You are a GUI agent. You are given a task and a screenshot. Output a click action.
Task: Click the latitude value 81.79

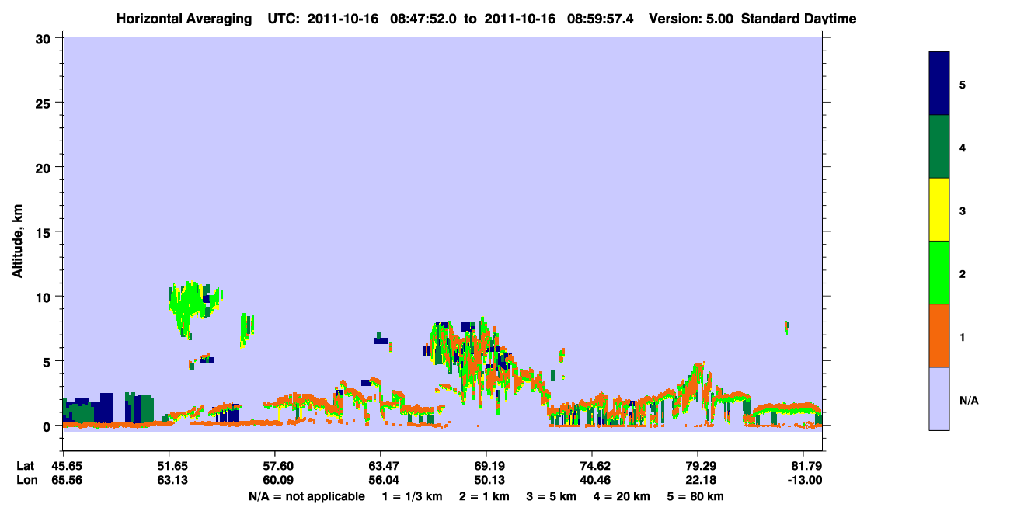click(x=806, y=466)
